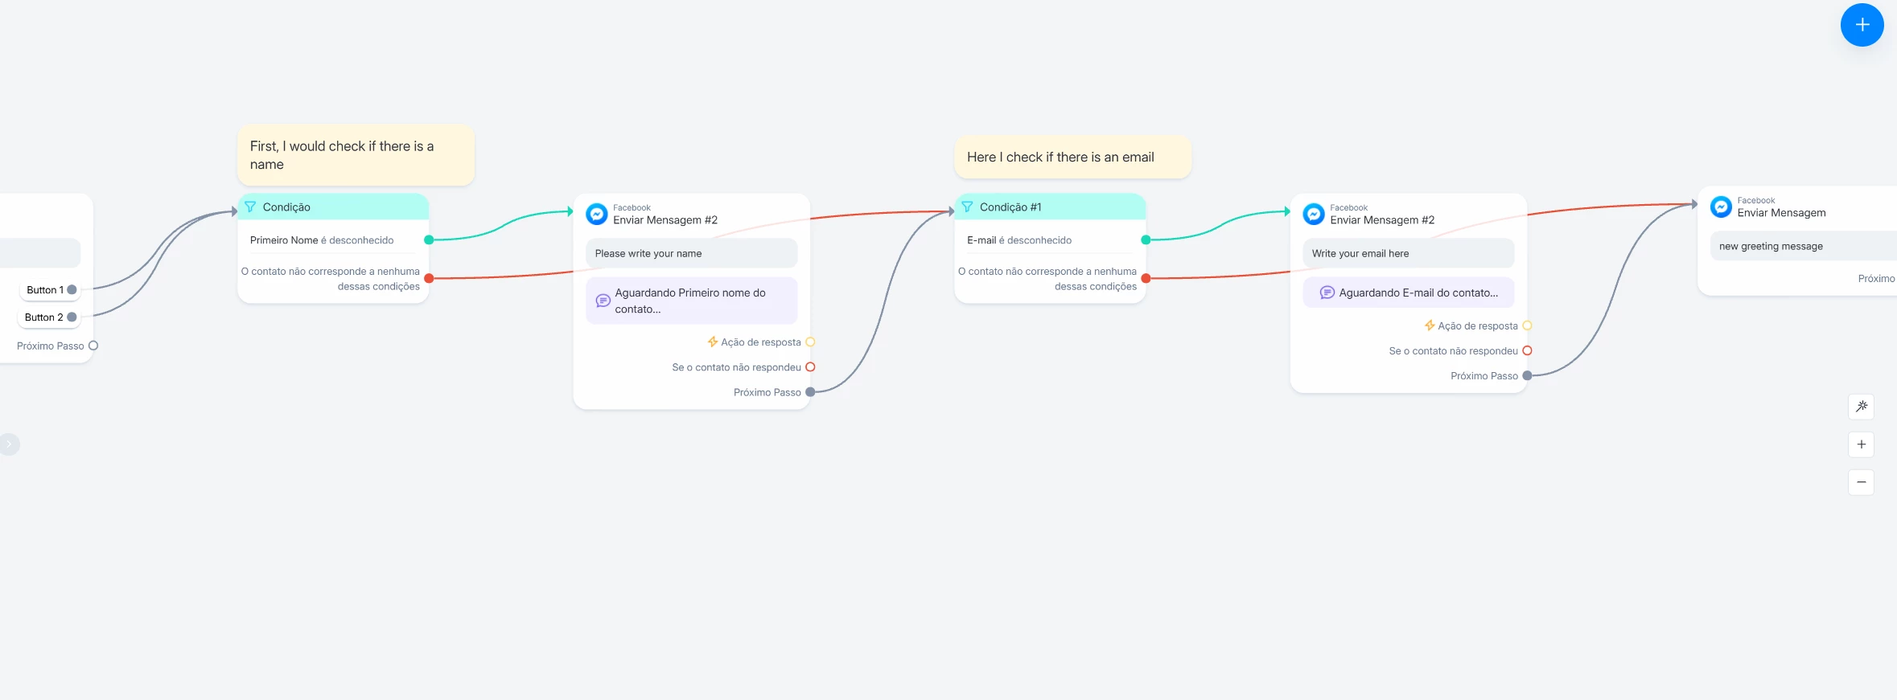Expand the collapsed left sidebar arrow
The width and height of the screenshot is (1897, 700).
pos(9,444)
